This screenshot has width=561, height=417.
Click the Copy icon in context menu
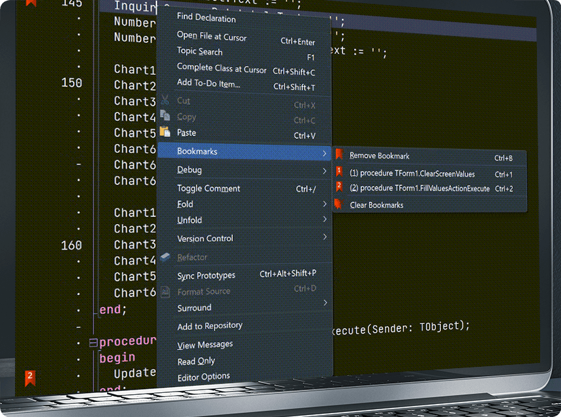(165, 116)
